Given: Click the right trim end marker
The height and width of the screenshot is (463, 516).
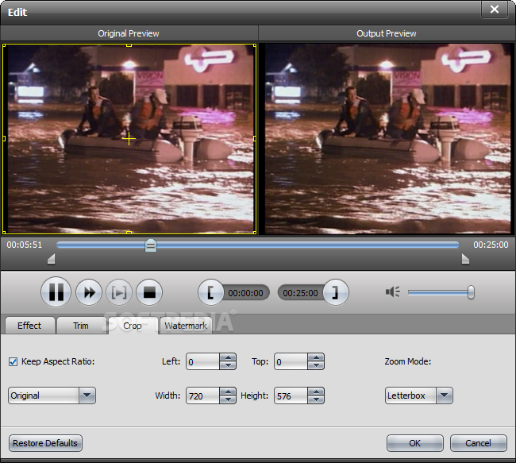Looking at the screenshot, I should point(465,259).
